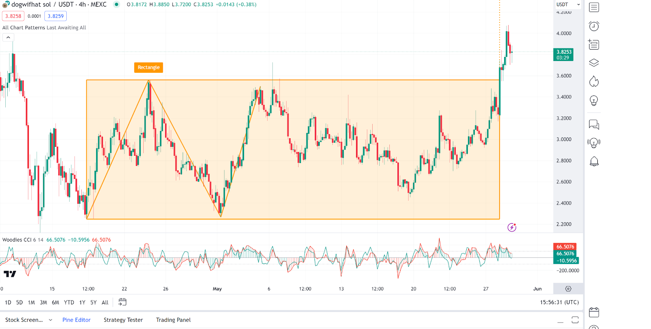
Task: Click the green market status dot
Action: (116, 4)
